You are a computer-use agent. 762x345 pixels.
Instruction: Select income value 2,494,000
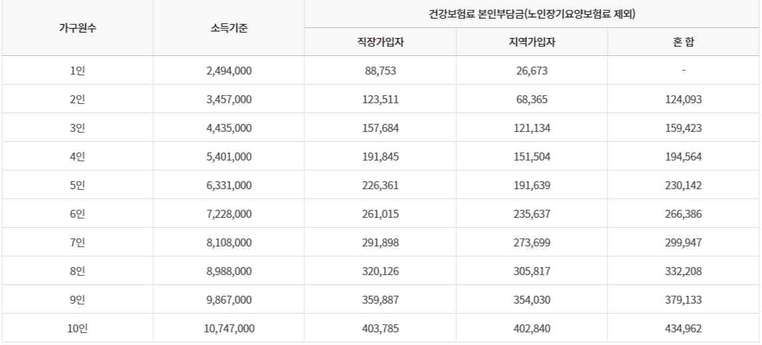point(229,71)
